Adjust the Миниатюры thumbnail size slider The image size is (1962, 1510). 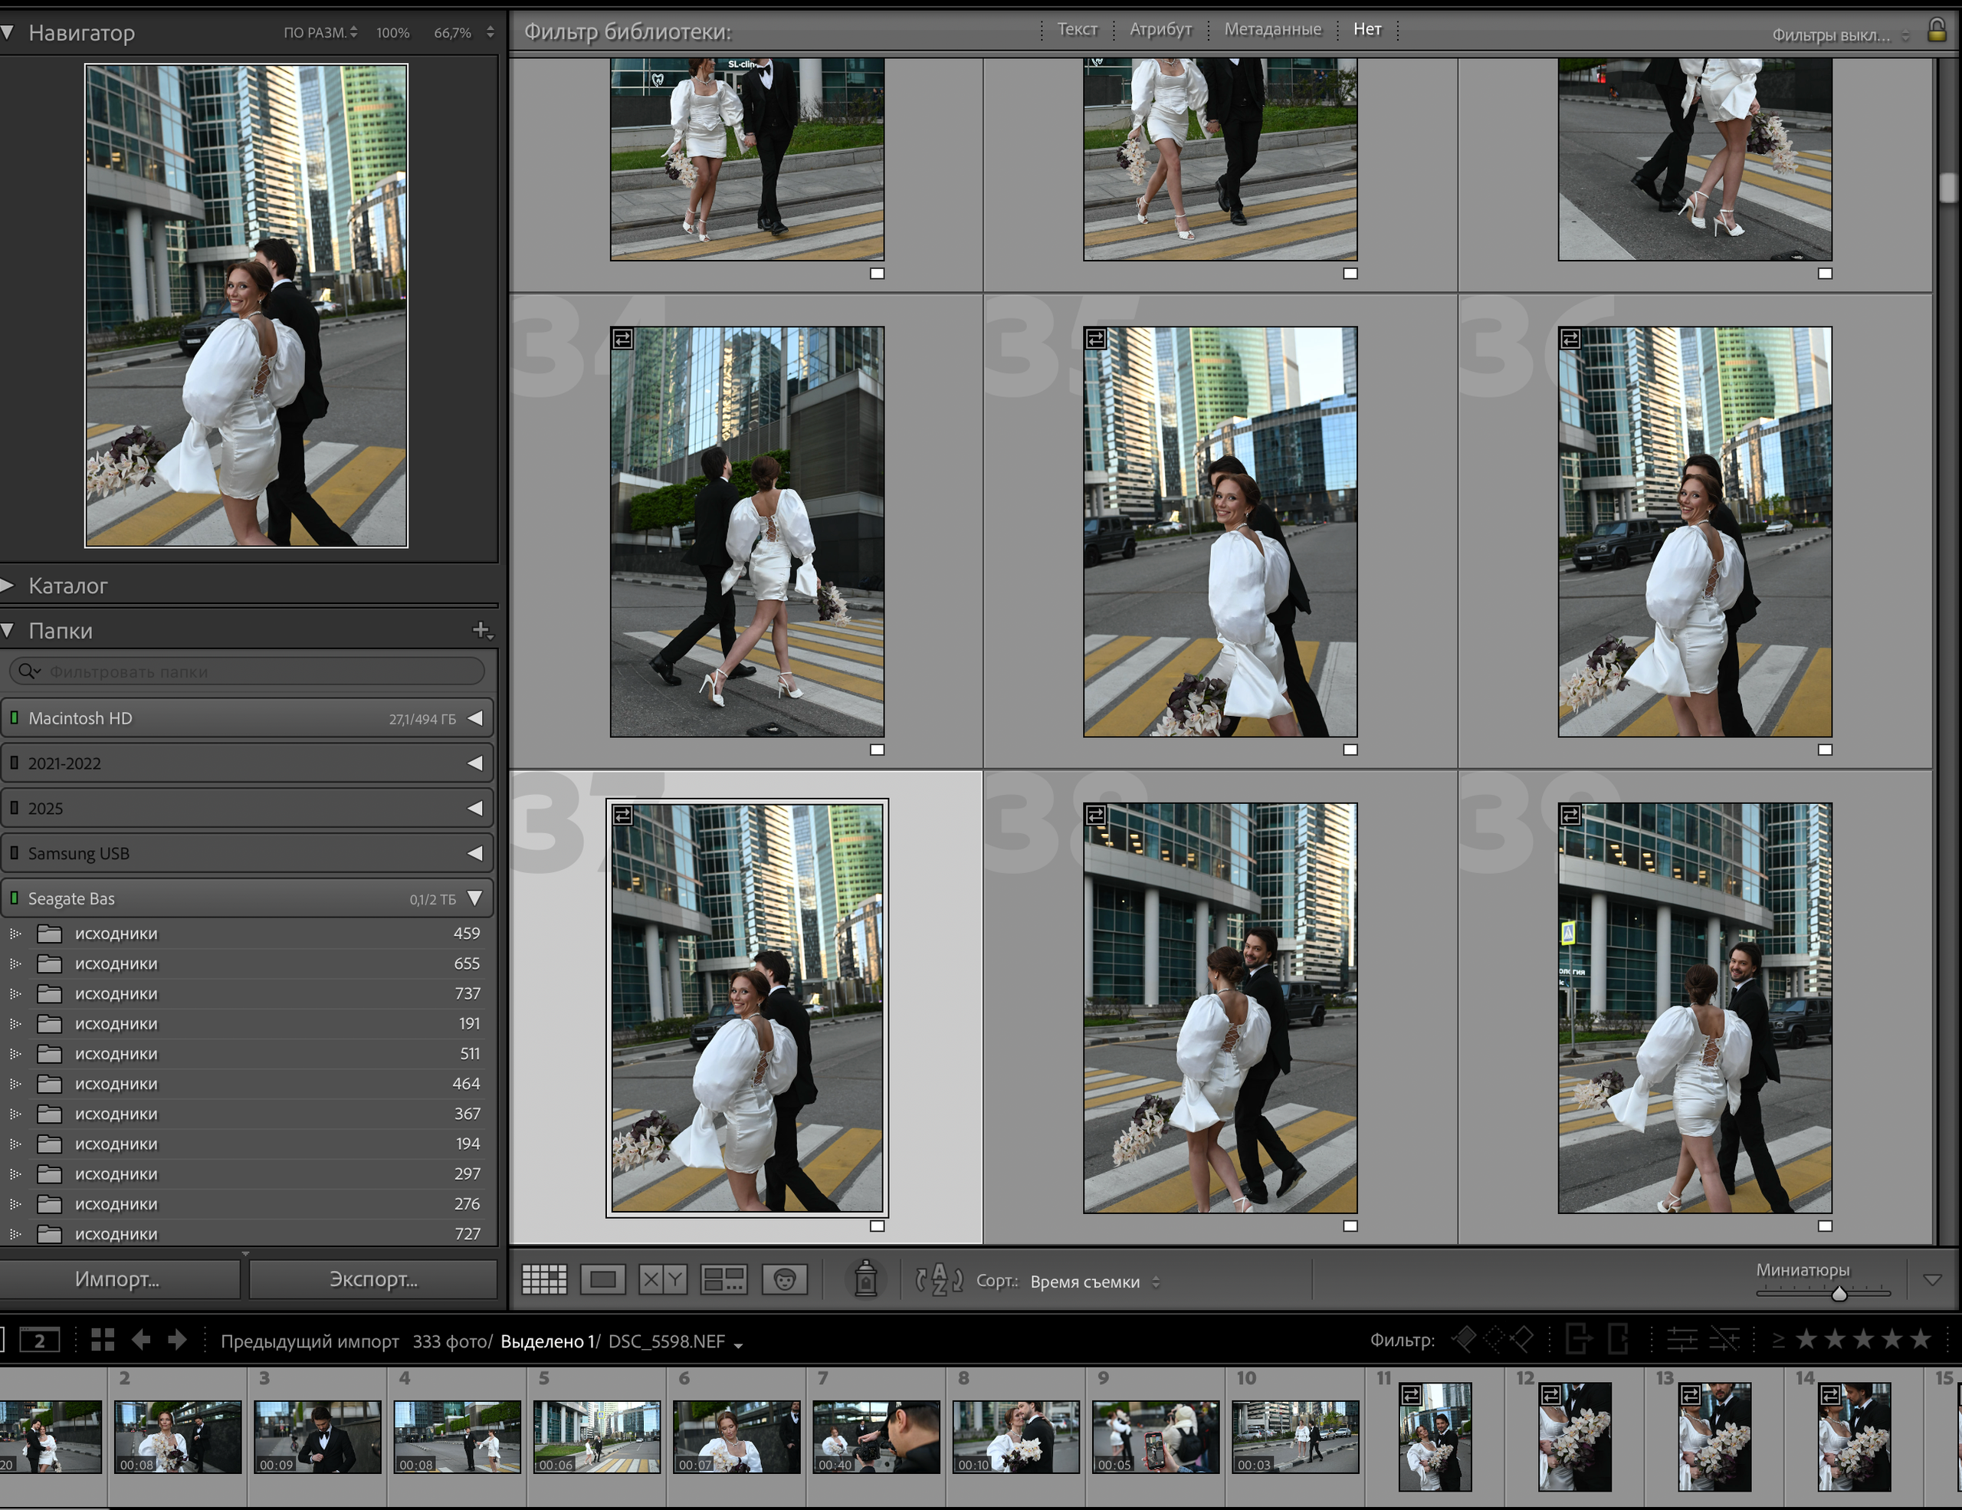coord(1839,1294)
